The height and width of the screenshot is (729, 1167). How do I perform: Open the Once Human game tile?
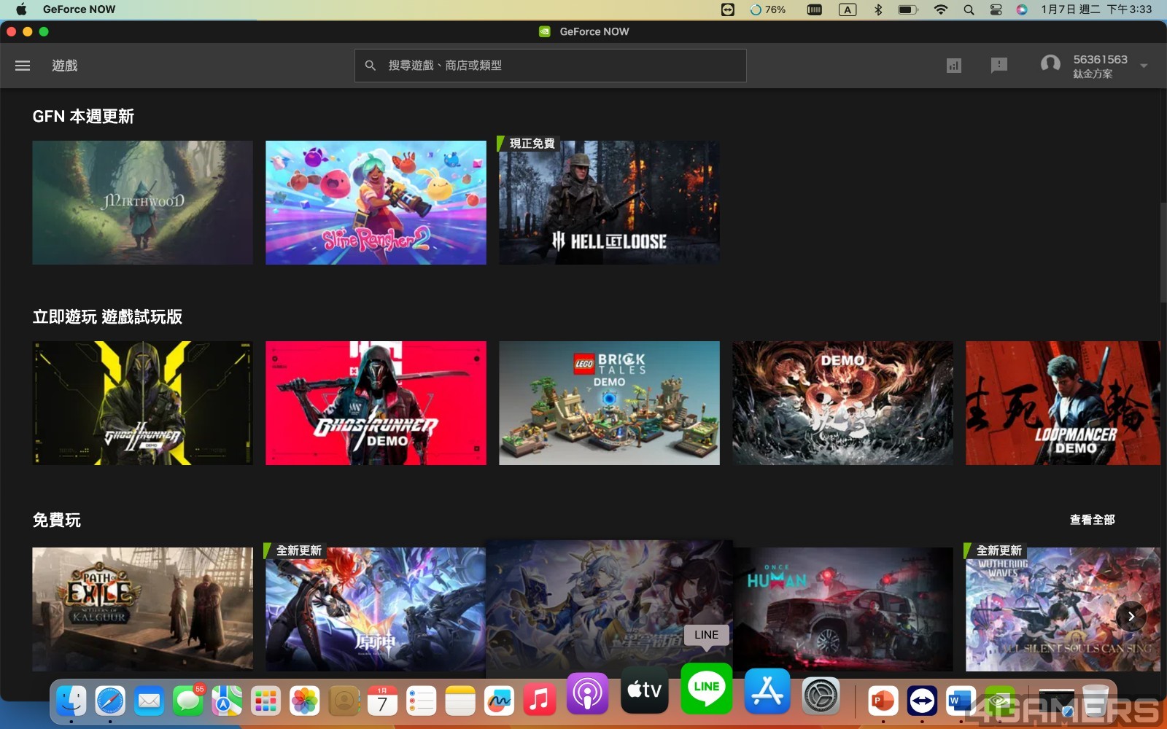click(x=842, y=609)
